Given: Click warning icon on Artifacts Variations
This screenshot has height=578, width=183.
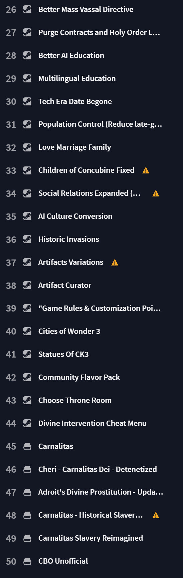Looking at the screenshot, I should [115, 262].
